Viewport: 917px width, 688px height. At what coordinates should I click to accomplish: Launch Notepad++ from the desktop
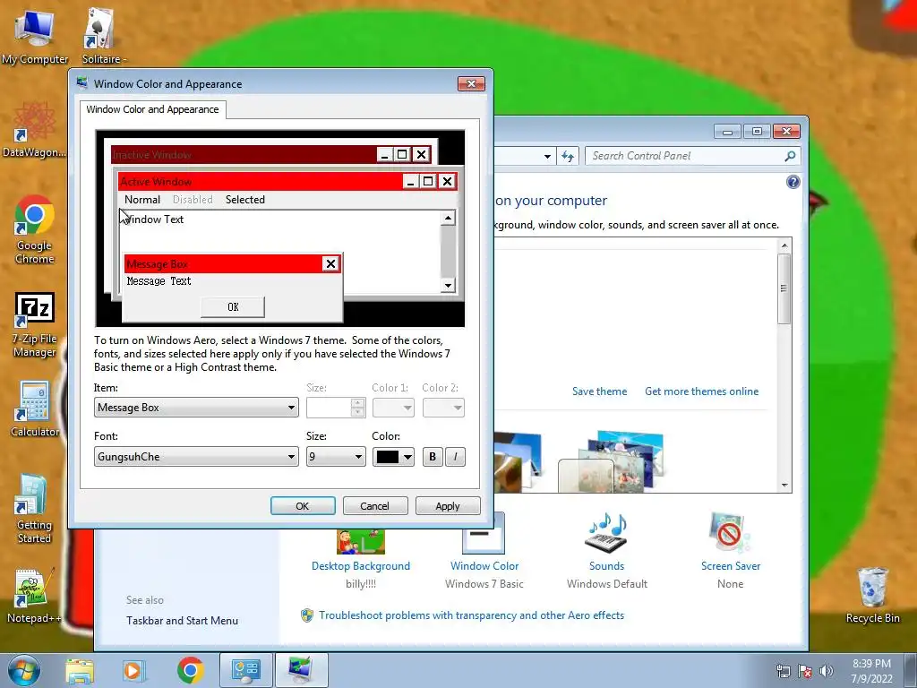tap(33, 596)
